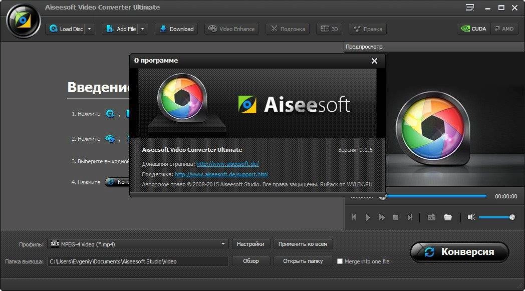The width and height of the screenshot is (525, 291).
Task: Take a snapshot with camera icon
Action: pos(431,217)
